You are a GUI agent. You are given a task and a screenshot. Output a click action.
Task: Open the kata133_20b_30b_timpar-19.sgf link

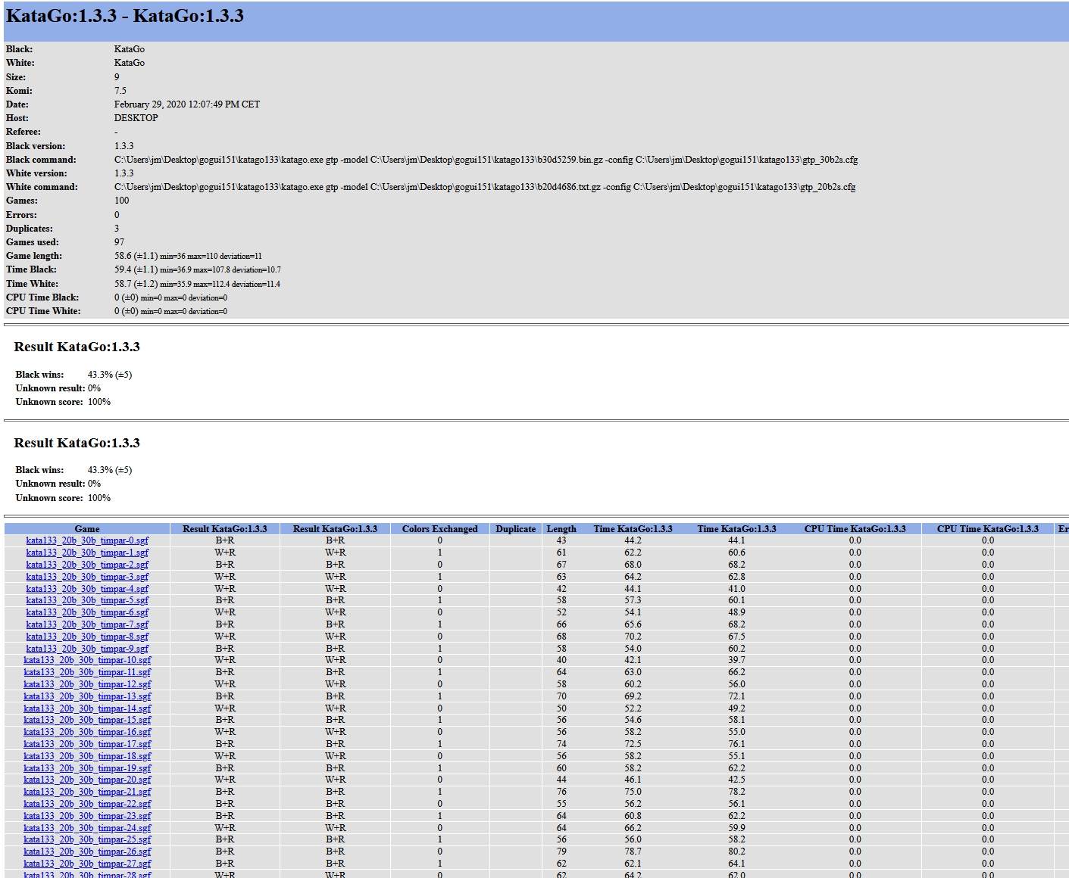(87, 768)
